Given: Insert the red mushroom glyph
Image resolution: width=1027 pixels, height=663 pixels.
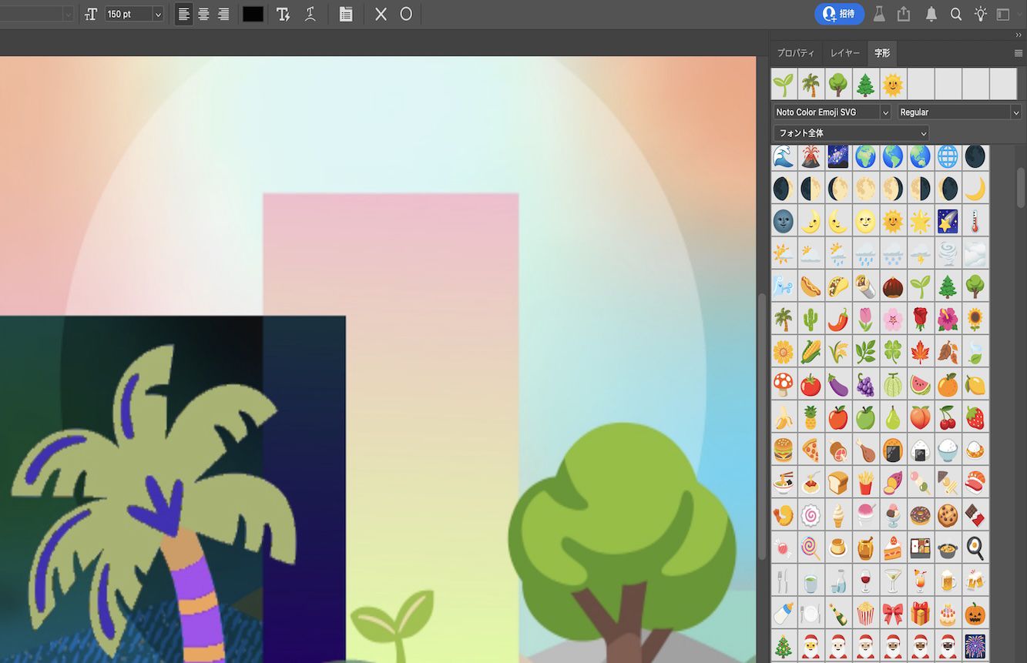Looking at the screenshot, I should (x=783, y=384).
